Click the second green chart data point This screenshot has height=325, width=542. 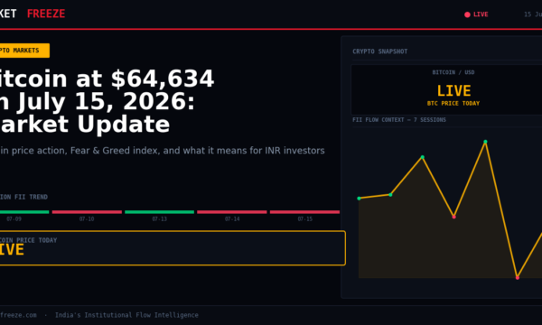point(390,195)
